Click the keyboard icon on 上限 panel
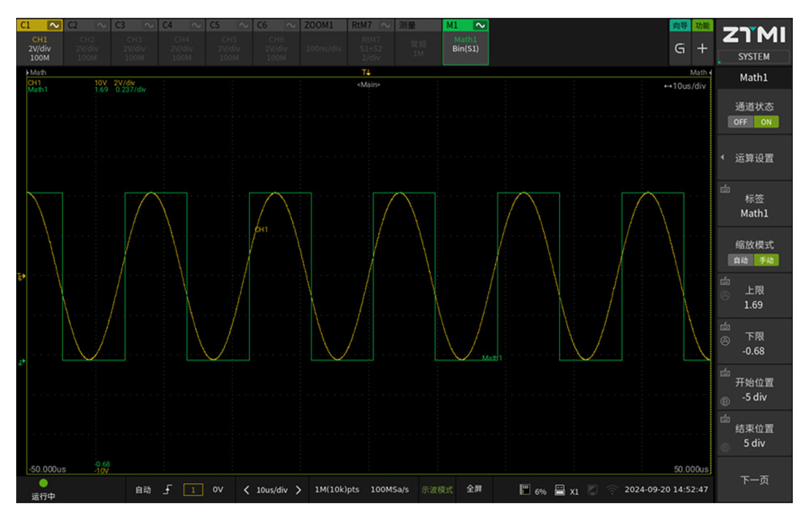Screen dimensions: 809x521 (x=725, y=282)
